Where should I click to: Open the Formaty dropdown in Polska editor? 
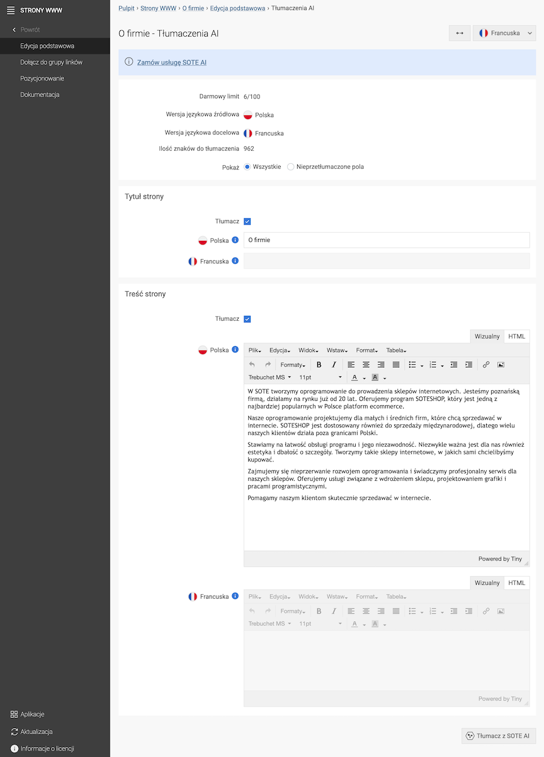tap(293, 364)
